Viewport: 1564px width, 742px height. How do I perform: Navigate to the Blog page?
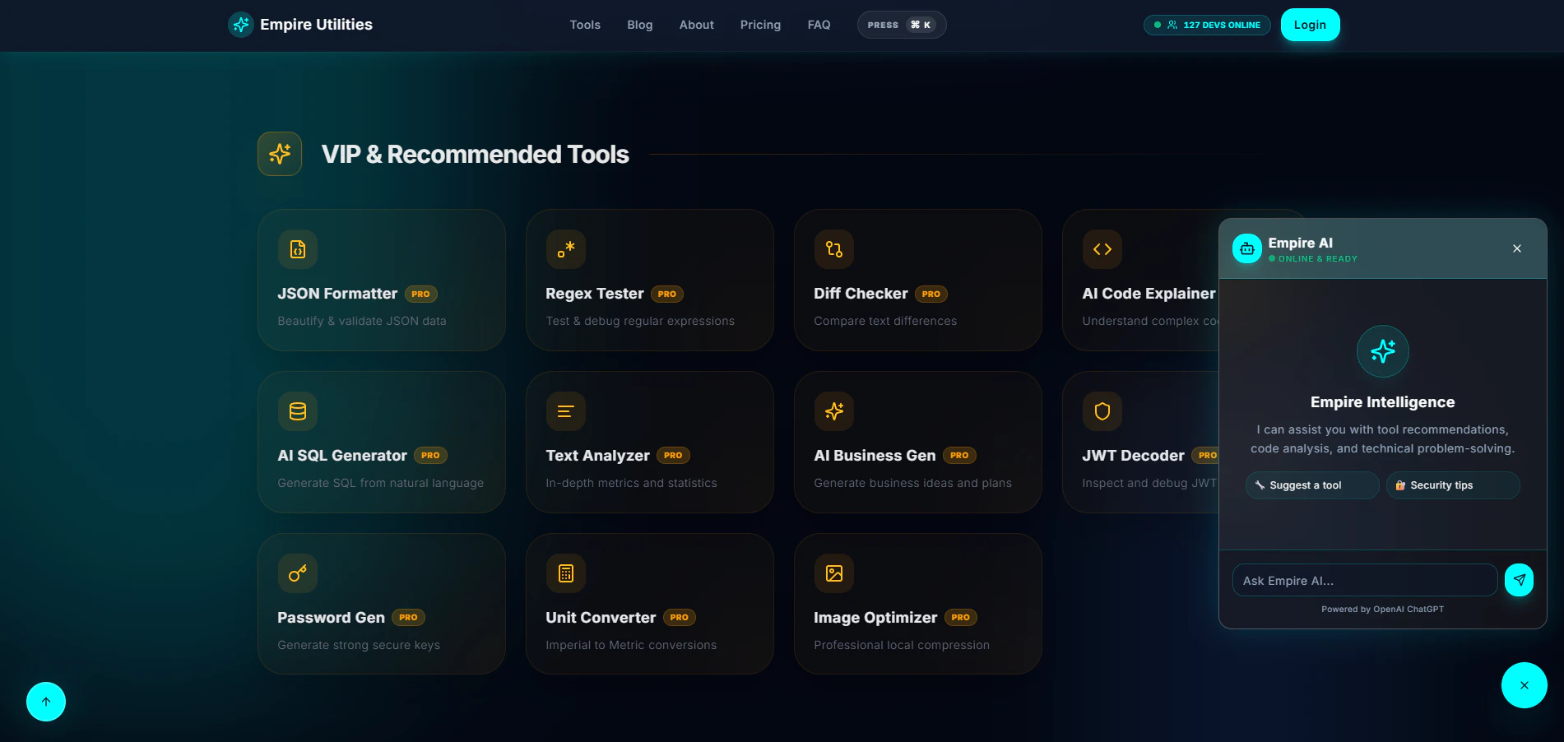click(639, 24)
